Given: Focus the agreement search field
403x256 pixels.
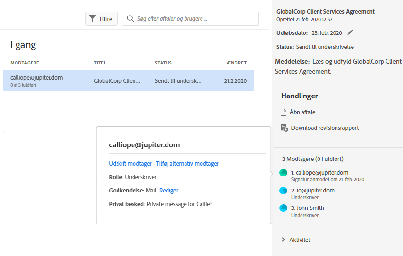Looking at the screenshot, I should (x=194, y=19).
